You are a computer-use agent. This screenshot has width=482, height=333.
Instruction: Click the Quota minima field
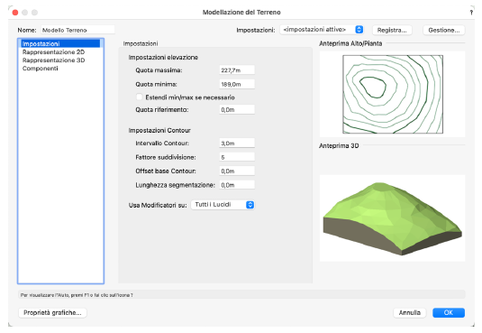(237, 84)
